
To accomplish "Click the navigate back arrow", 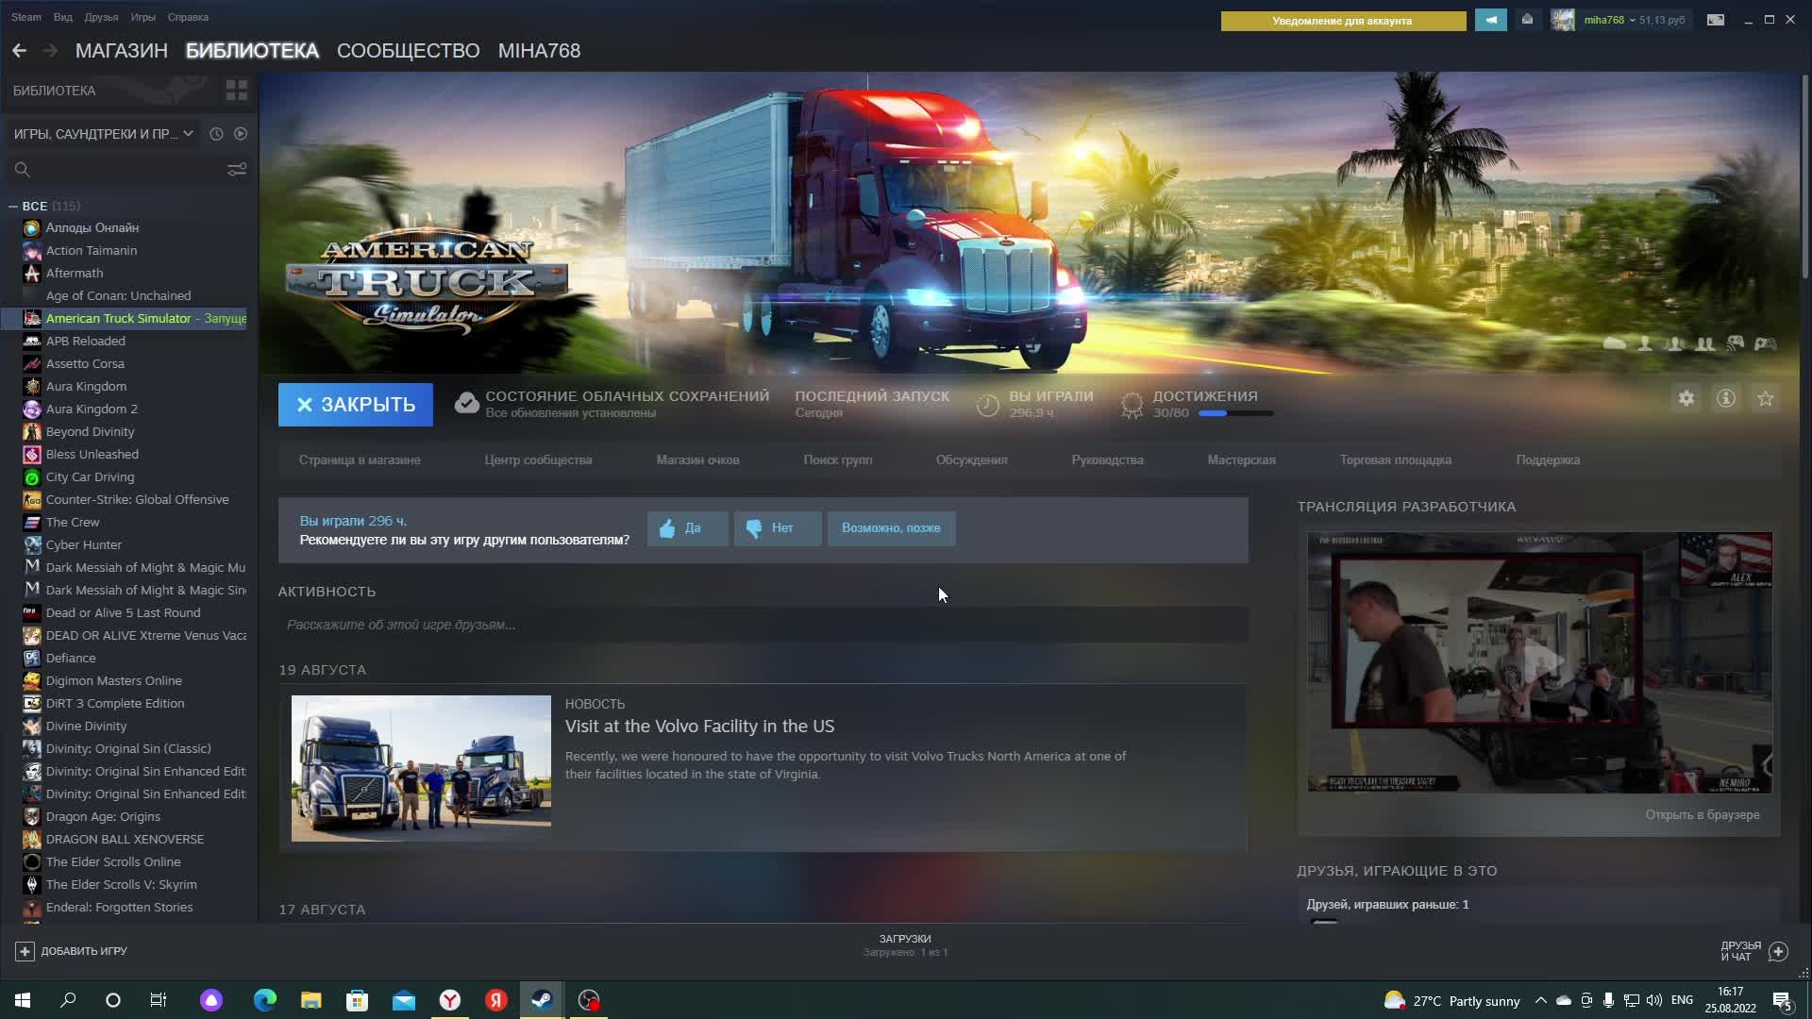I will click(x=20, y=51).
